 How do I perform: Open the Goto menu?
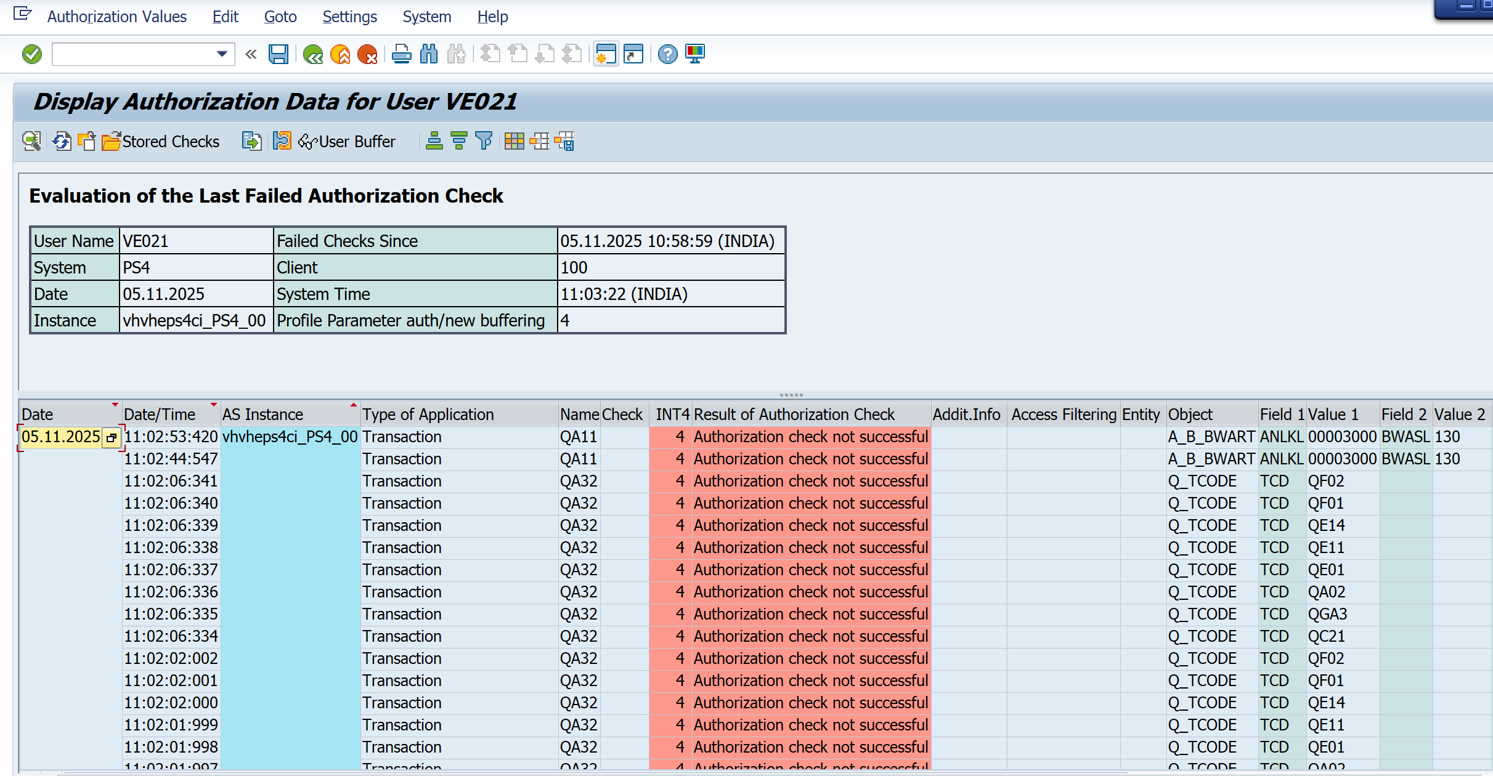pyautogui.click(x=280, y=17)
